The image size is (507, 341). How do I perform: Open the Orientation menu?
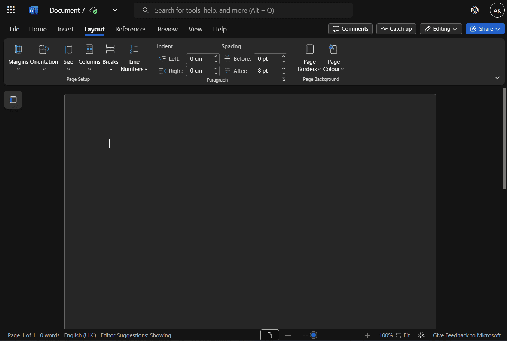coord(44,57)
